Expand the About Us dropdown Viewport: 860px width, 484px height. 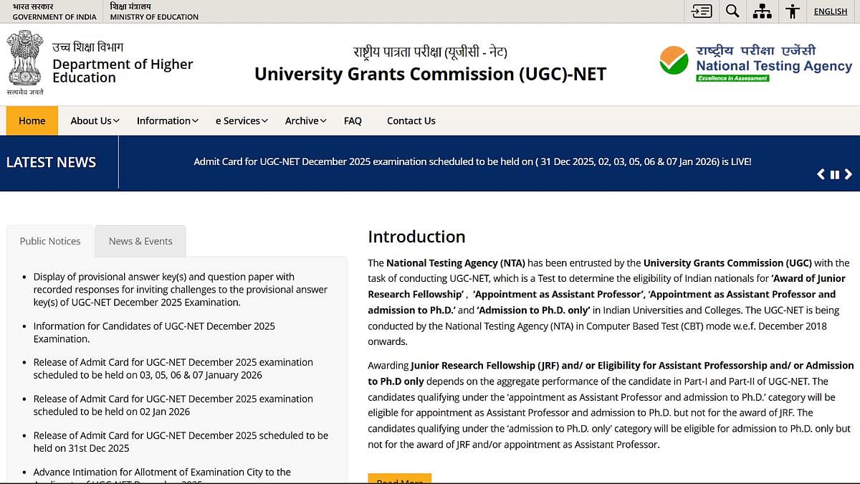coord(93,120)
